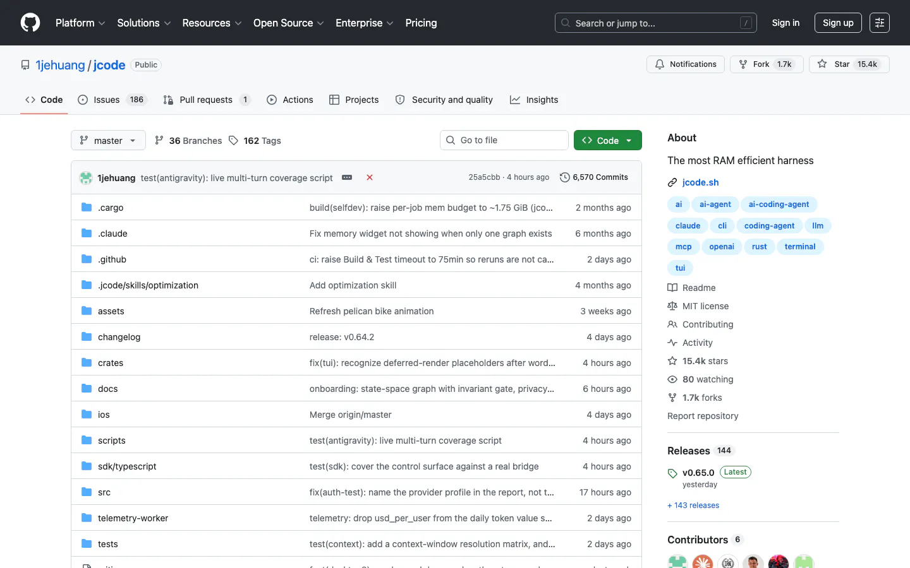Click the .github folder icon
This screenshot has width=910, height=568.
(87, 259)
